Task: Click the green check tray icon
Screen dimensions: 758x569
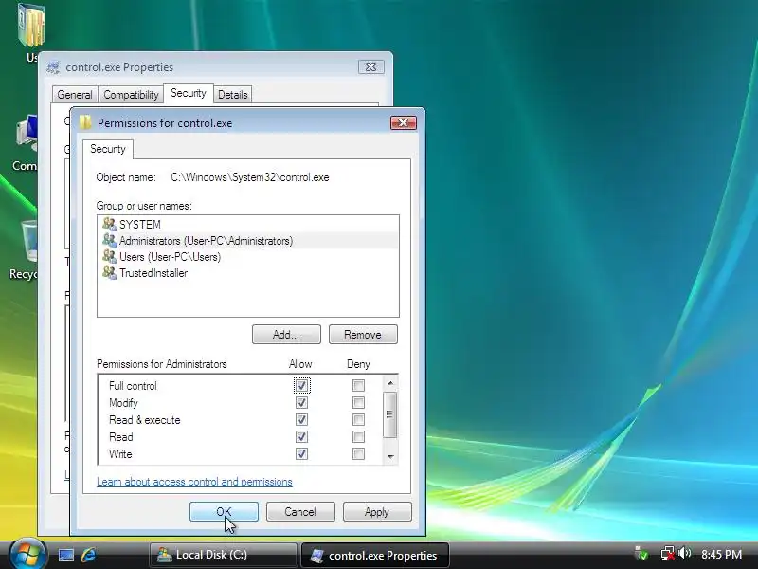Action: (x=641, y=554)
